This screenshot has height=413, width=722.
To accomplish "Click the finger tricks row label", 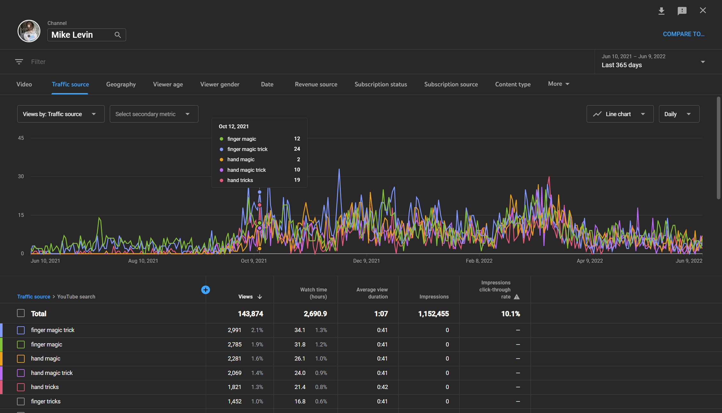I will pyautogui.click(x=46, y=401).
